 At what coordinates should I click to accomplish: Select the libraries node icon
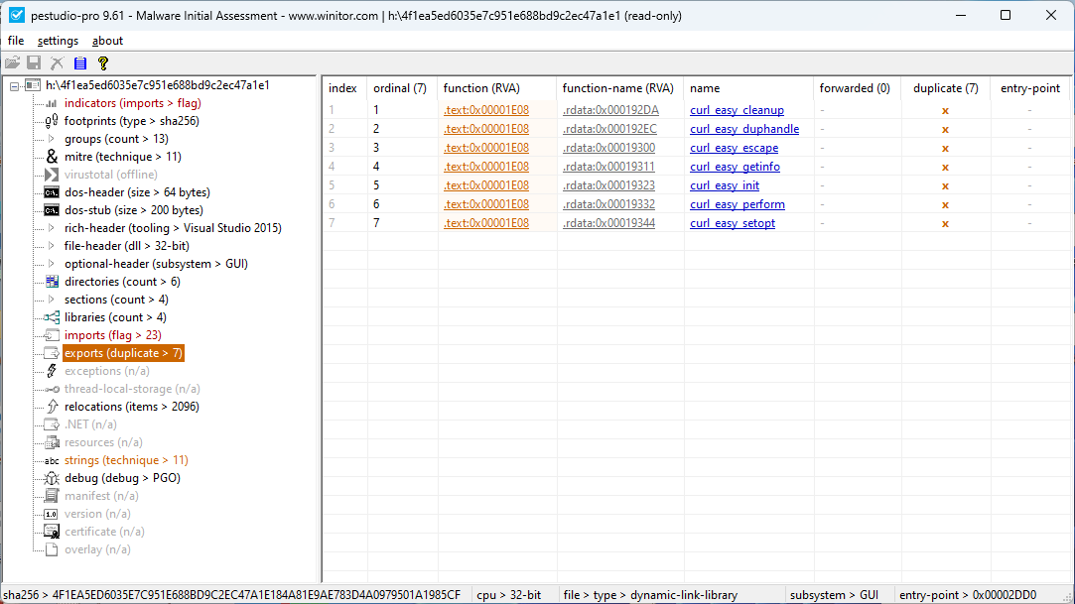(52, 316)
